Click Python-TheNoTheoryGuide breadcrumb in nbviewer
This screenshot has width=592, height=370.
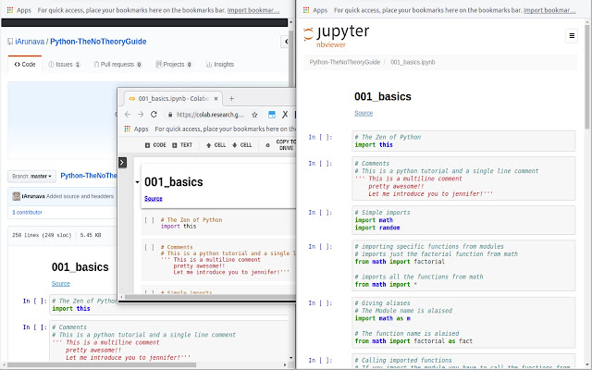[x=345, y=62]
